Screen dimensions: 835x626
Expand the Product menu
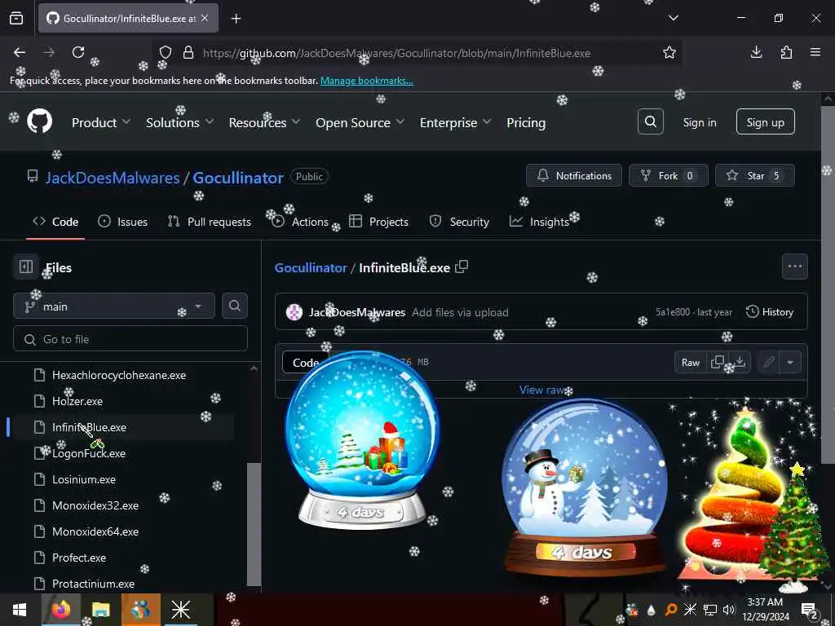pos(101,122)
